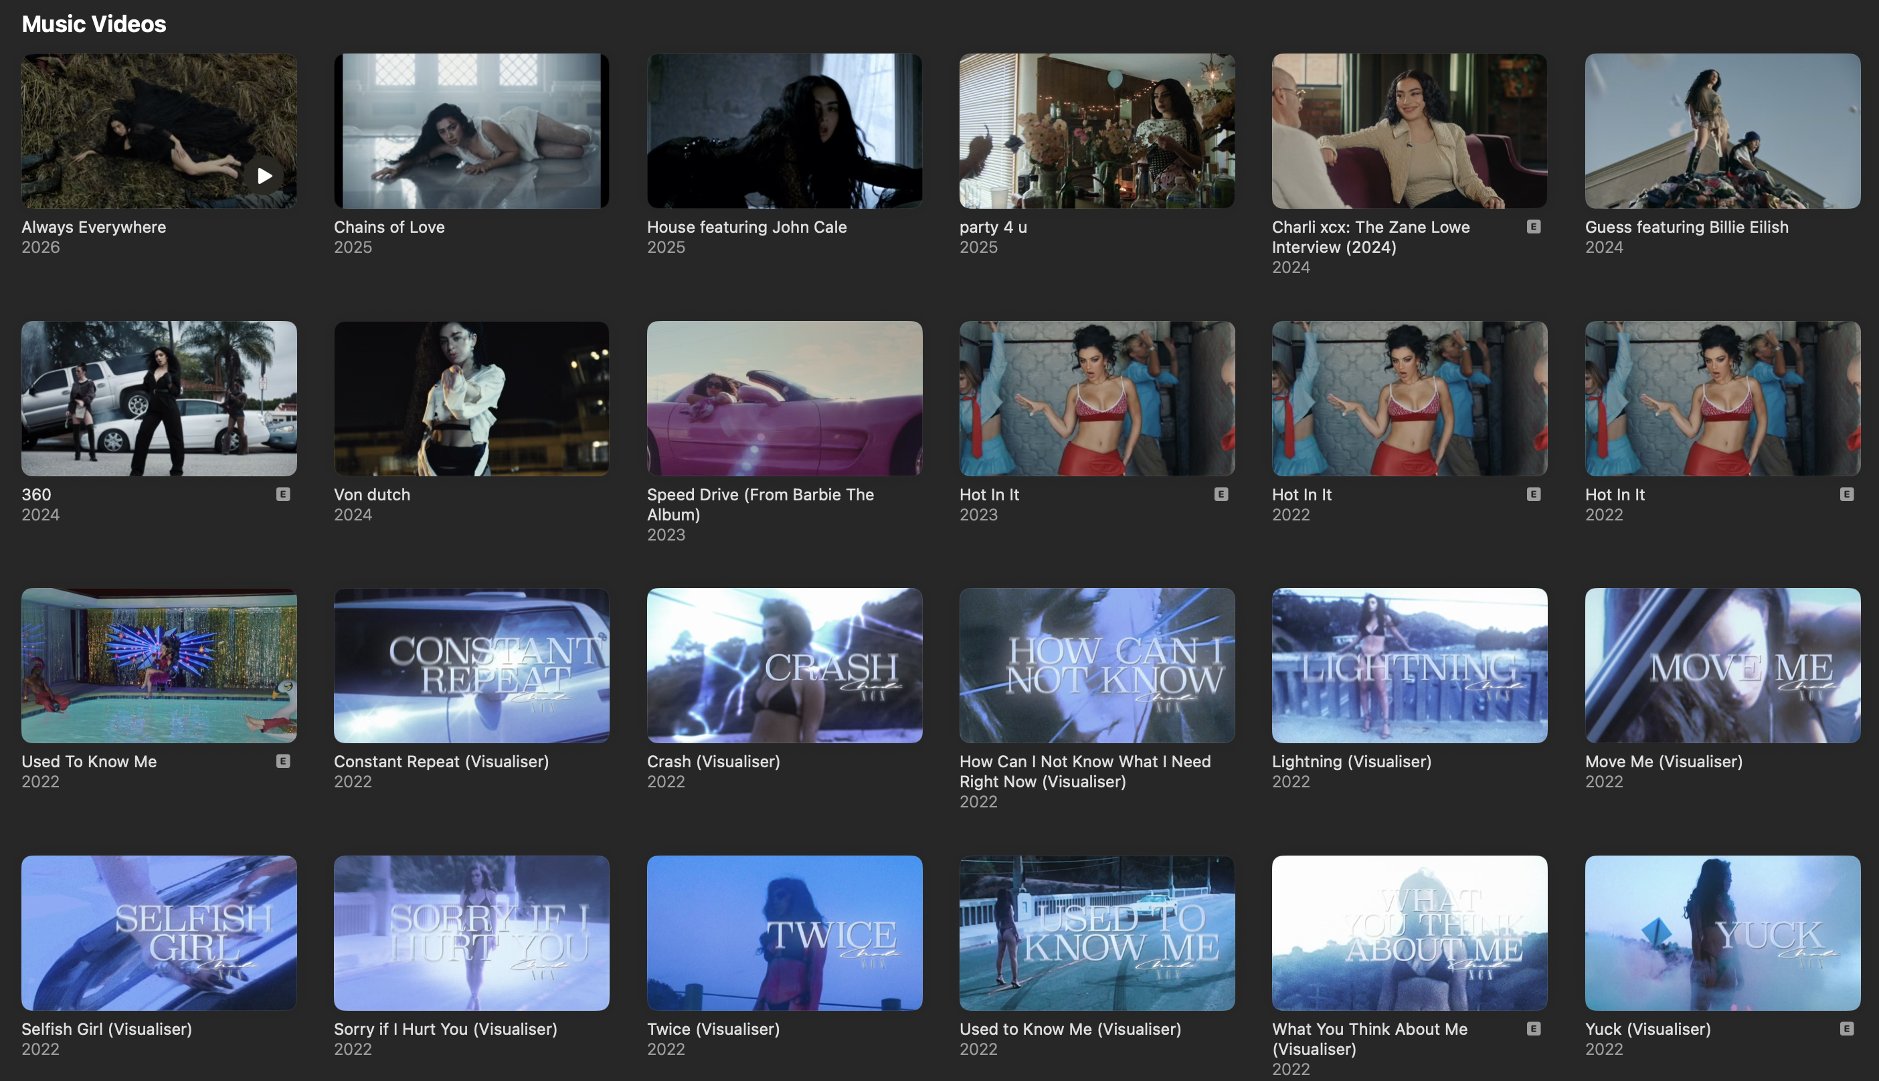This screenshot has width=1879, height=1081.
Task: Open the Speed Drive video thumbnail
Action: click(784, 398)
